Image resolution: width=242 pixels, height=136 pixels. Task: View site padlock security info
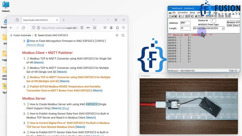38,28
